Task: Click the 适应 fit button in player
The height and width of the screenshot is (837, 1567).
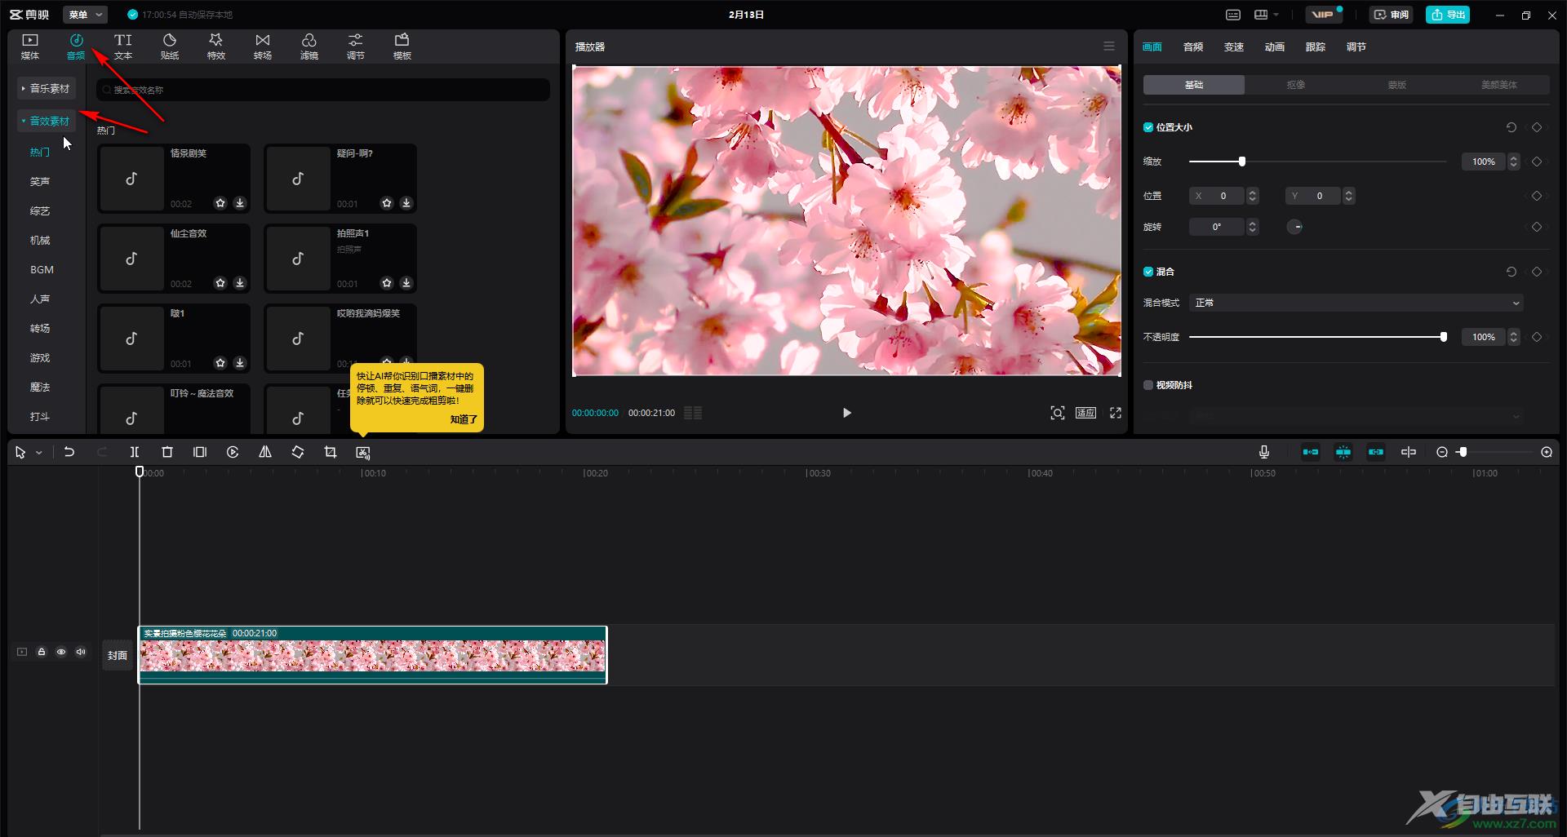Action: tap(1085, 413)
